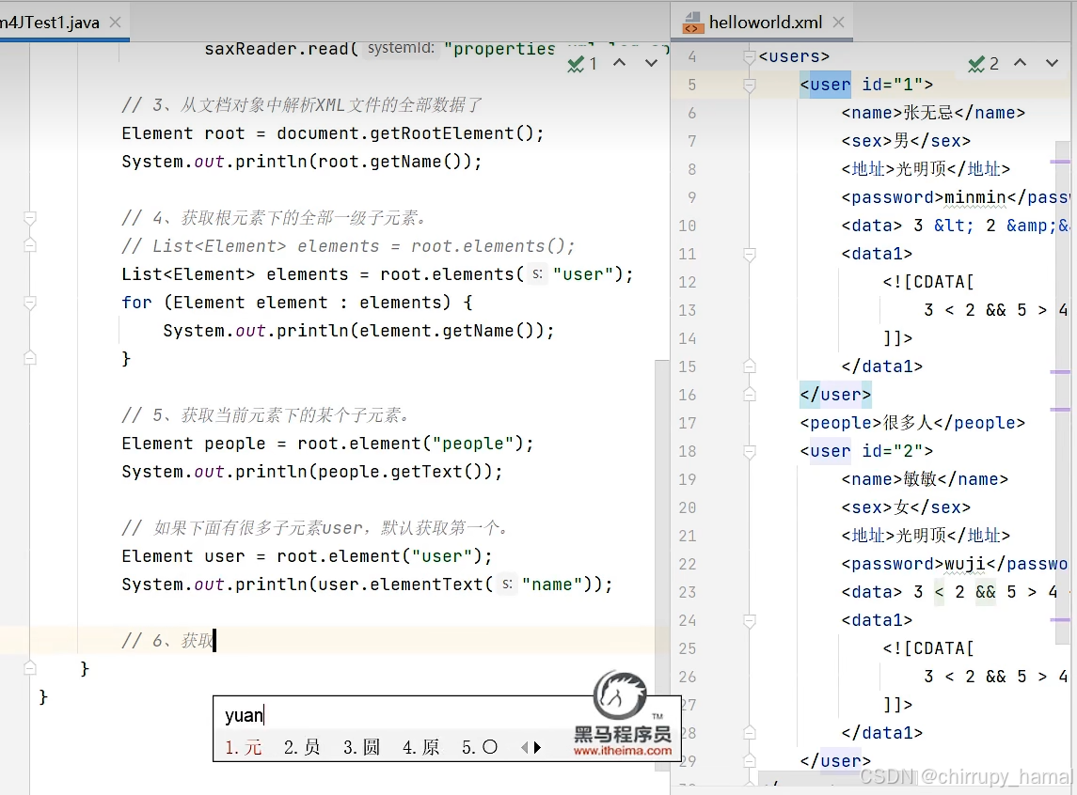The image size is (1077, 795).
Task: Select IME candidate 5 ○
Action: pyautogui.click(x=480, y=747)
